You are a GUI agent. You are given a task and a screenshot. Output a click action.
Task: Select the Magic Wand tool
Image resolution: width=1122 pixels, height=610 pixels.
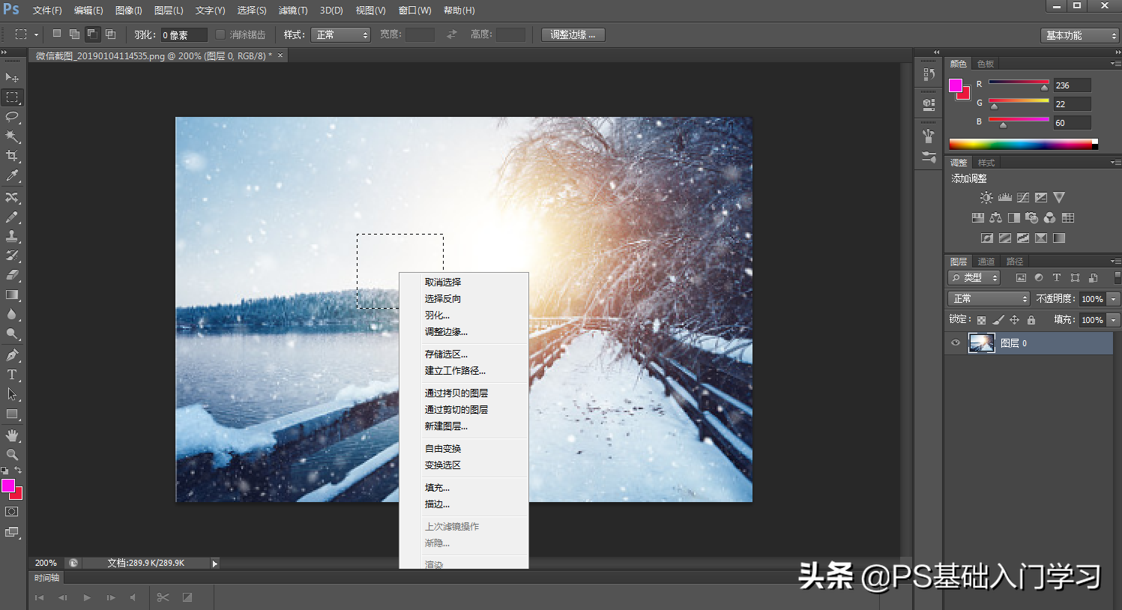click(x=12, y=136)
